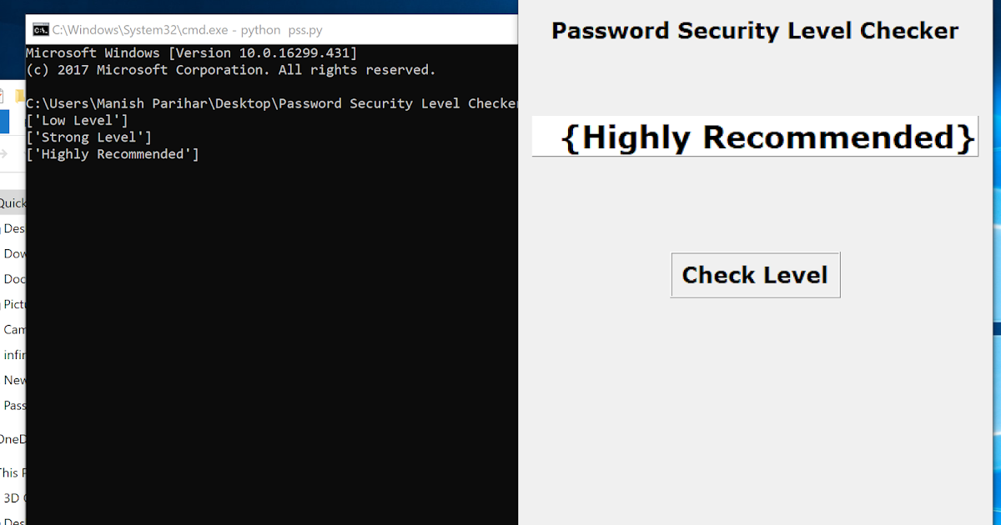Click the cmd.exe icon in the terminal title bar
The width and height of the screenshot is (1001, 525).
pos(38,29)
